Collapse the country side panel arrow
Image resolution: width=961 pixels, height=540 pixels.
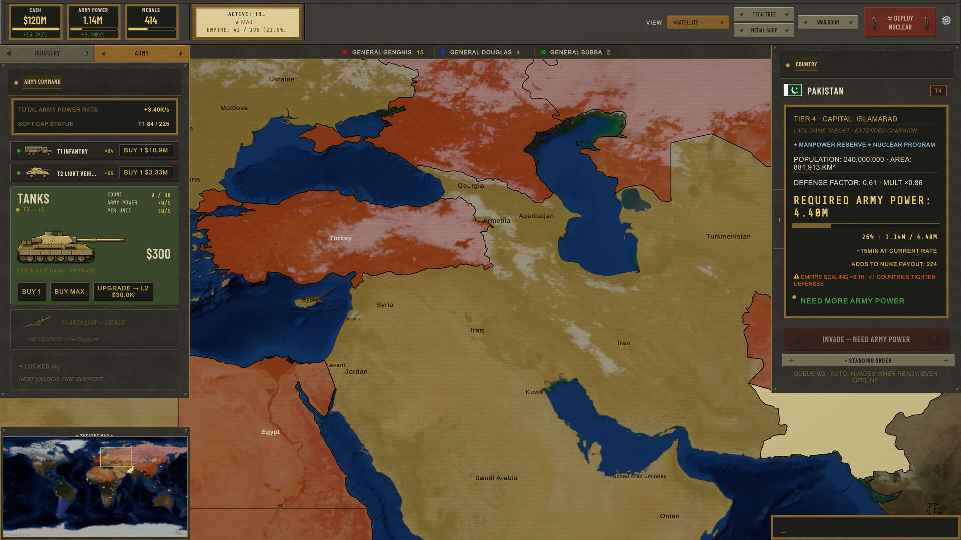tap(779, 219)
